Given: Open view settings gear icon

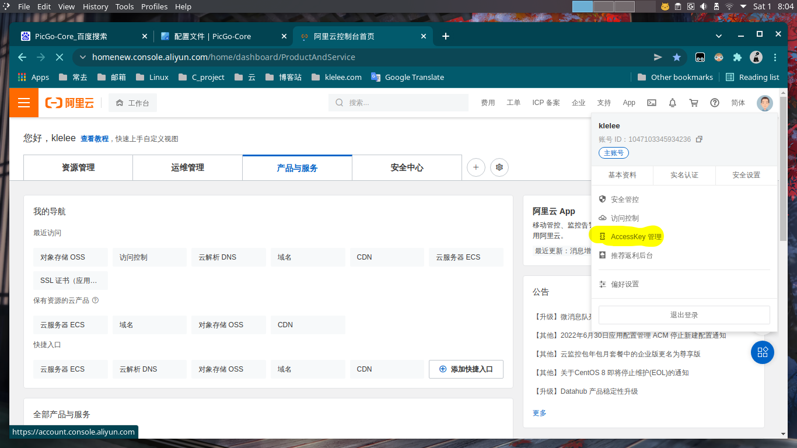Looking at the screenshot, I should 499,167.
